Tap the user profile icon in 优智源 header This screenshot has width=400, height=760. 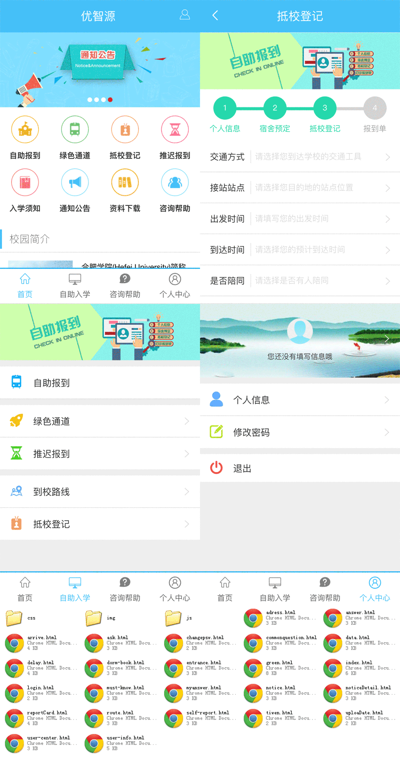184,15
